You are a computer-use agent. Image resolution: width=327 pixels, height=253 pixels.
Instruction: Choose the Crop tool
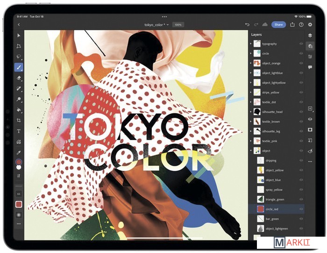click(19, 120)
